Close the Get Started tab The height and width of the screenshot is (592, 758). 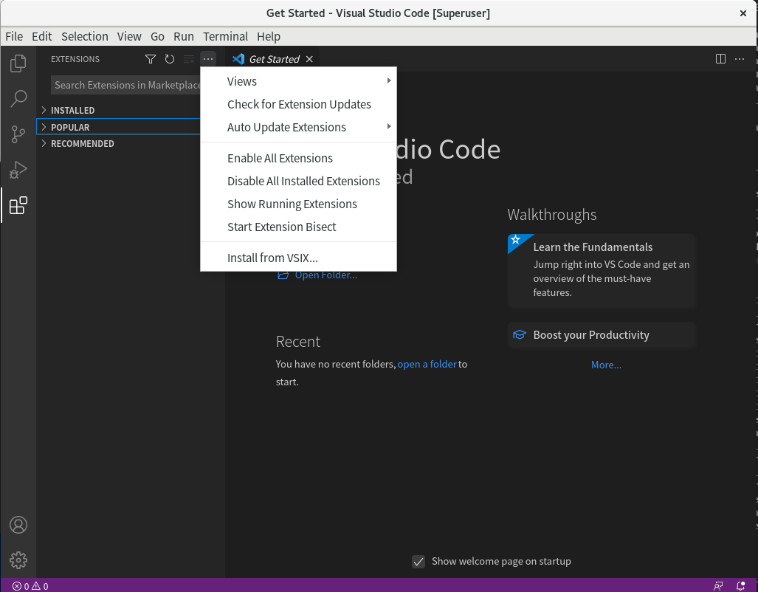pos(309,59)
